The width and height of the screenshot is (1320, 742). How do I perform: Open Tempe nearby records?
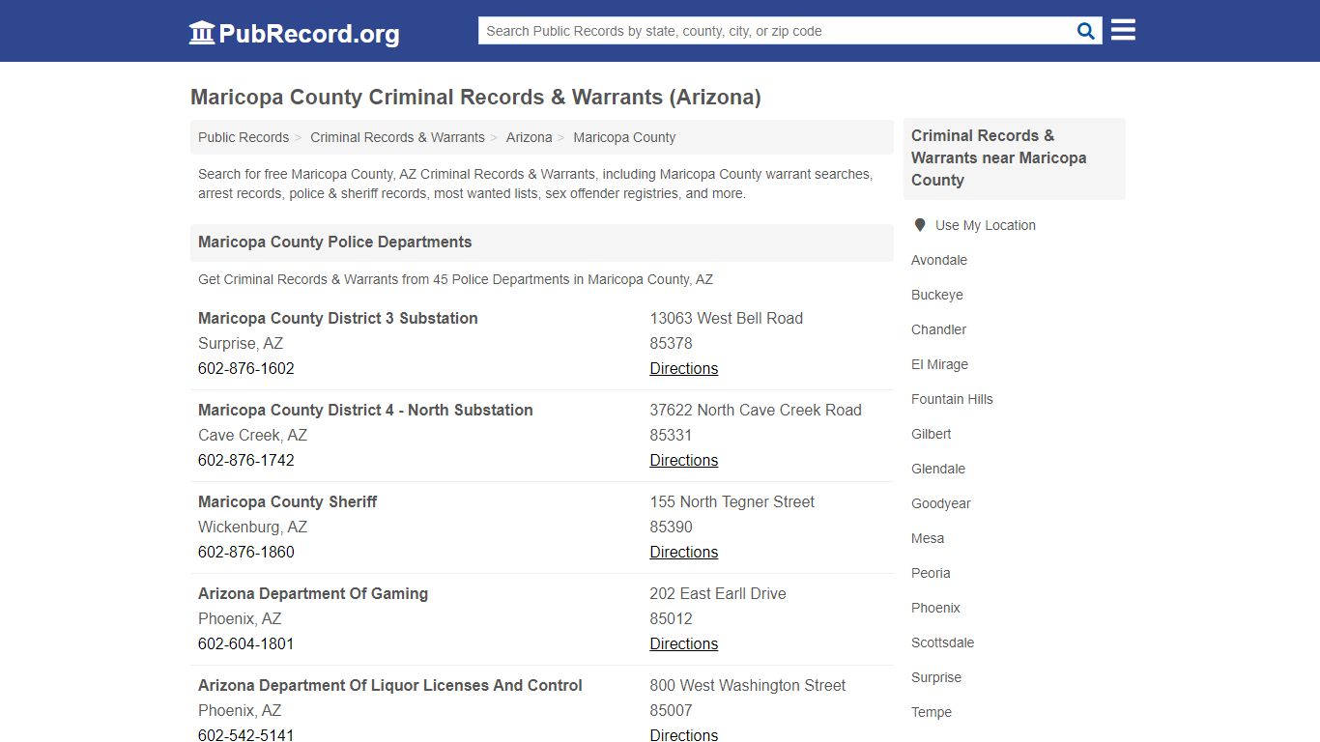932,712
